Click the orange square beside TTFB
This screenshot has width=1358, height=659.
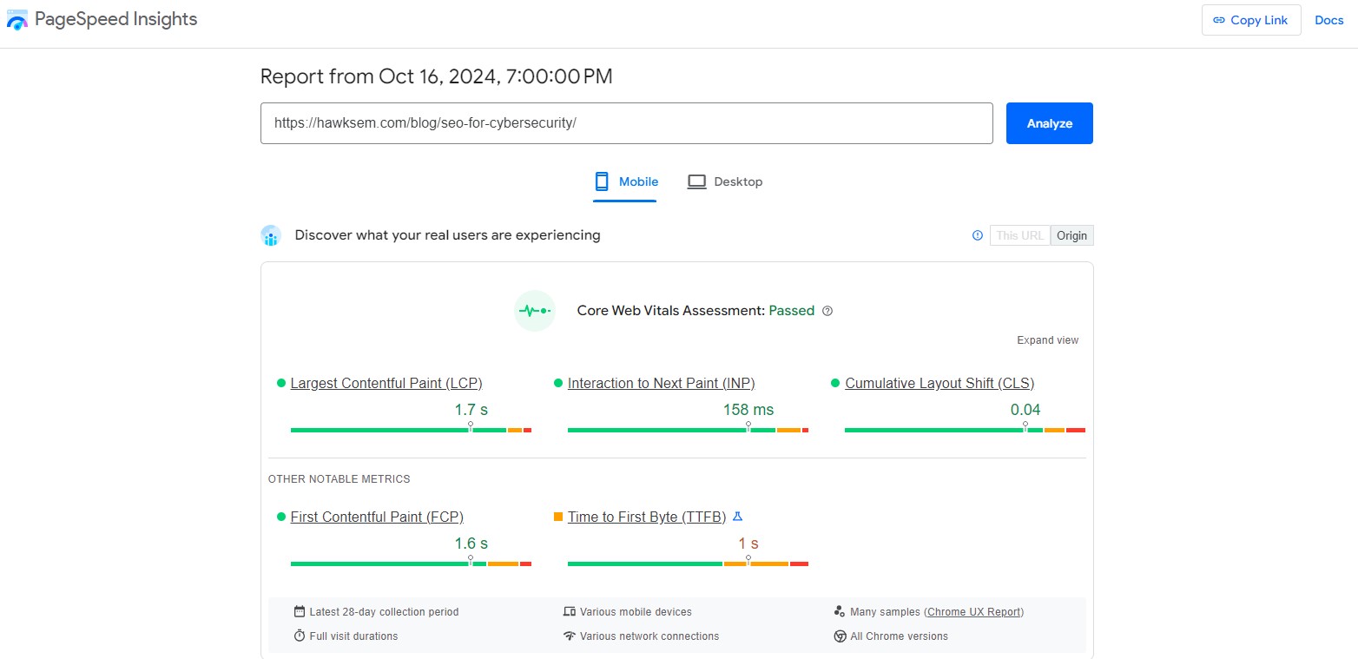pos(558,517)
